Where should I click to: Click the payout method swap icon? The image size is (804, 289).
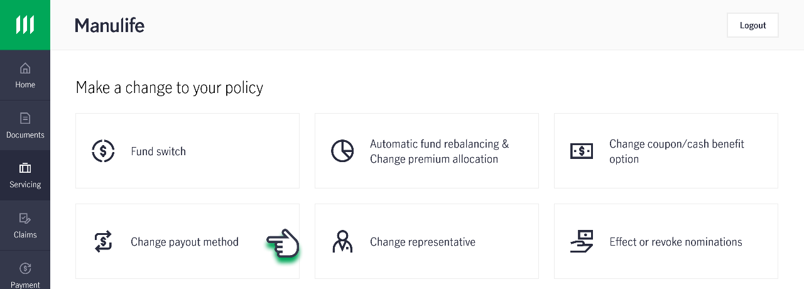pos(103,241)
